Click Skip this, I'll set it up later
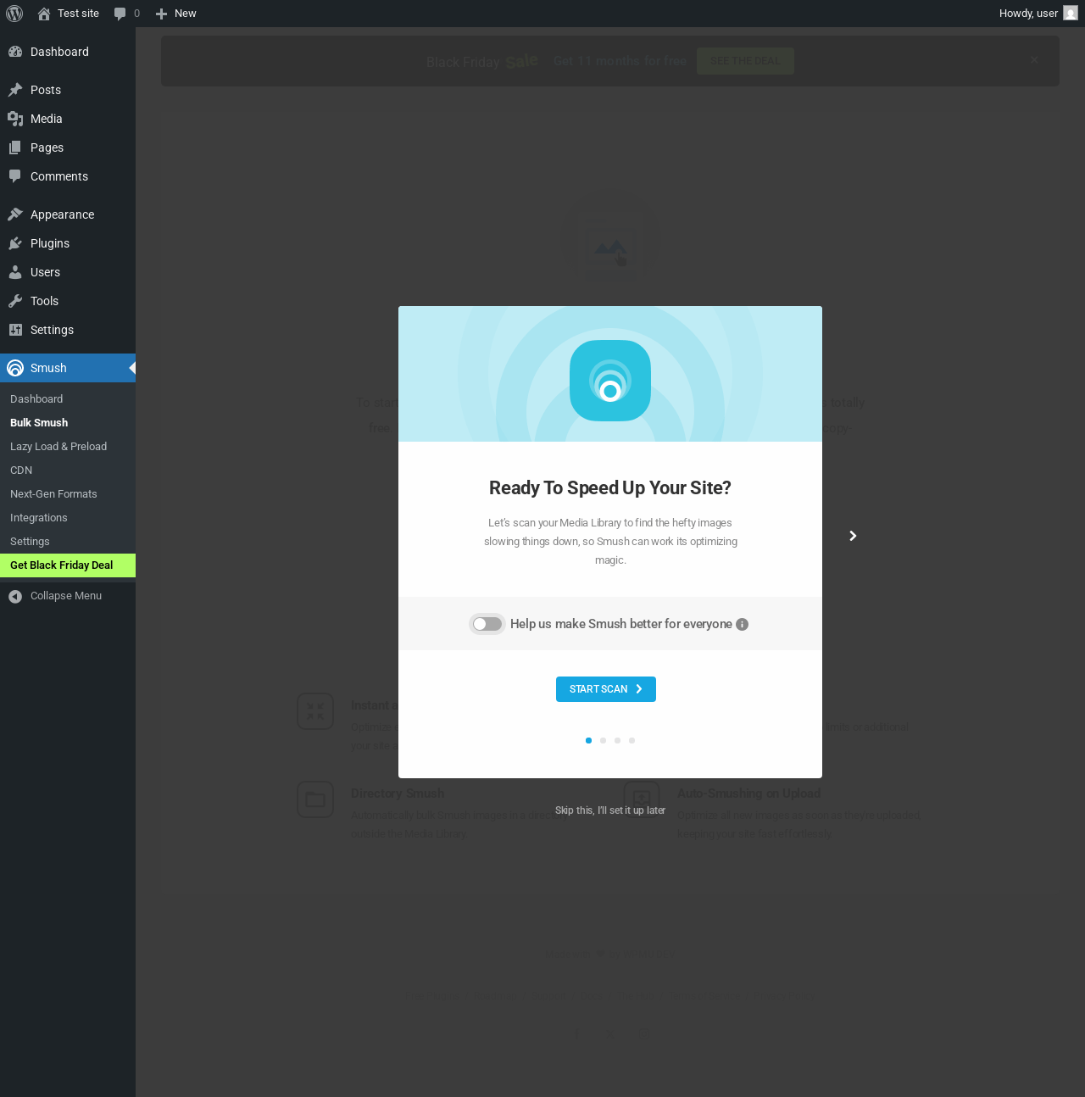 coord(610,810)
